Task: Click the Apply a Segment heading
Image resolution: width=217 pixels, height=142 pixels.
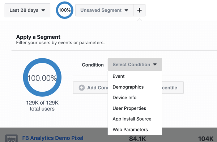Action: click(x=38, y=37)
